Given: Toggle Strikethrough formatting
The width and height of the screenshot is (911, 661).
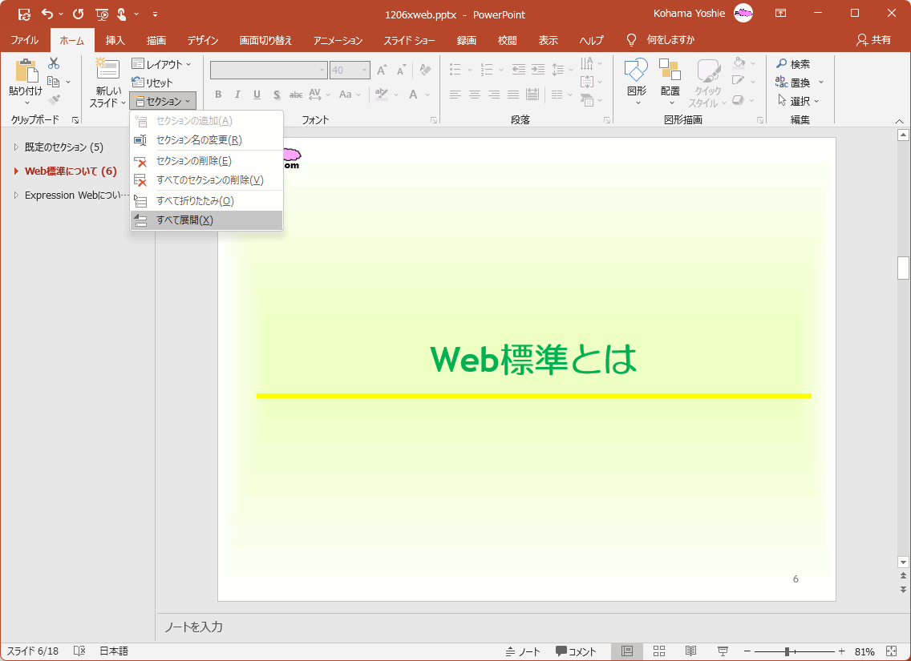Looking at the screenshot, I should click(x=296, y=95).
